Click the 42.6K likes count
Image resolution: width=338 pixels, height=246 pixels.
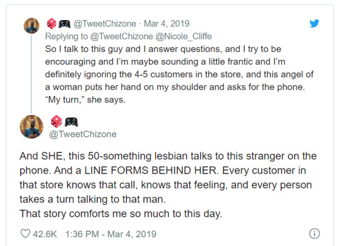coord(45,234)
